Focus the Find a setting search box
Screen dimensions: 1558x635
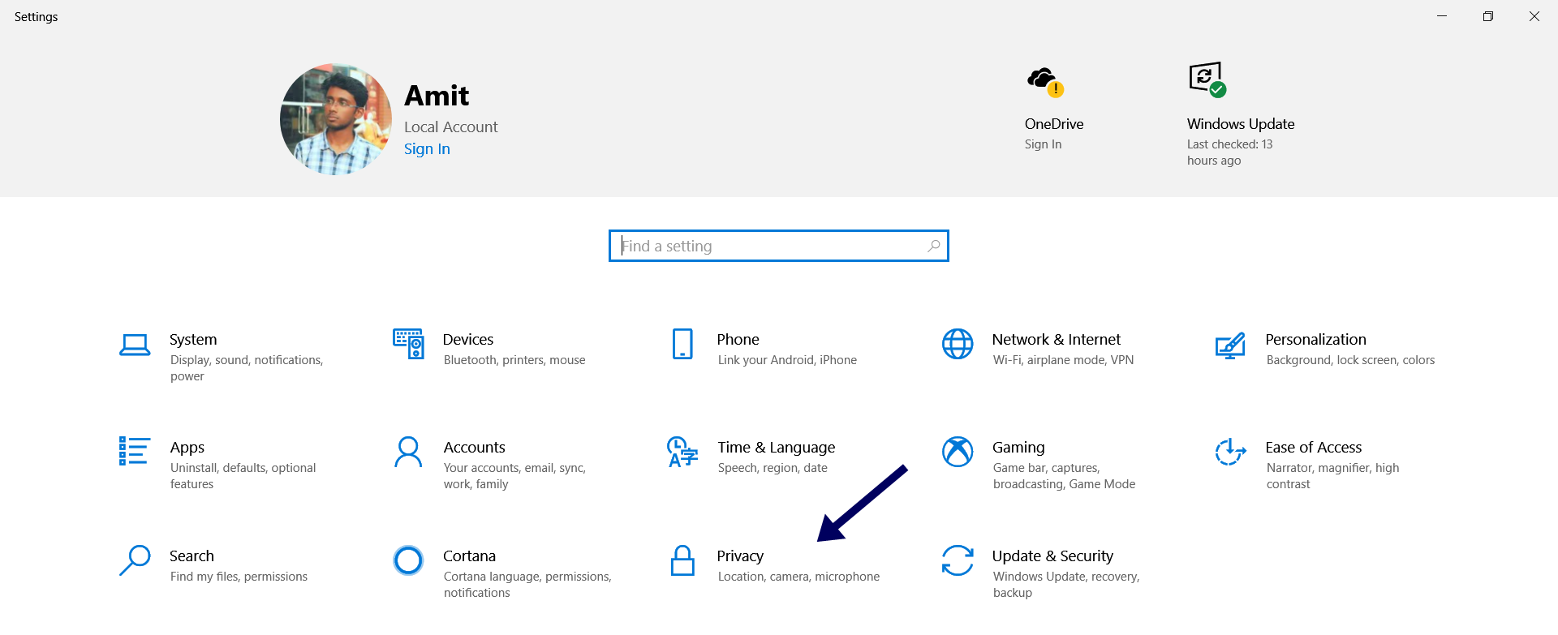779,246
